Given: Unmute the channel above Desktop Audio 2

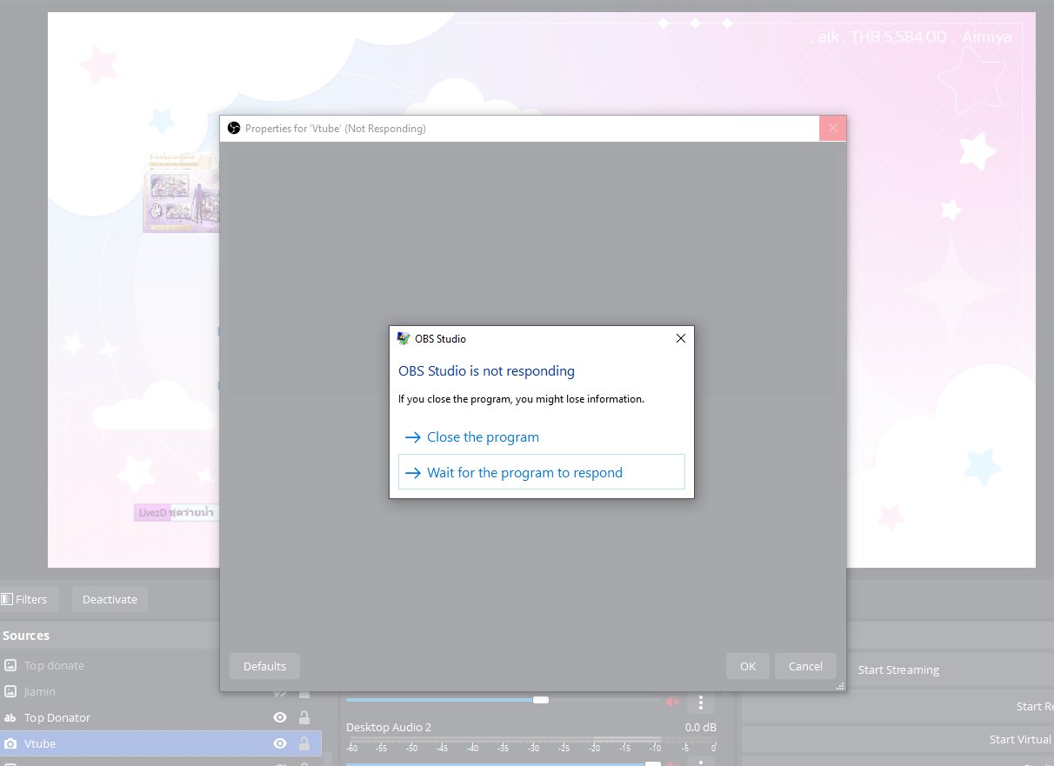Looking at the screenshot, I should click(x=672, y=701).
